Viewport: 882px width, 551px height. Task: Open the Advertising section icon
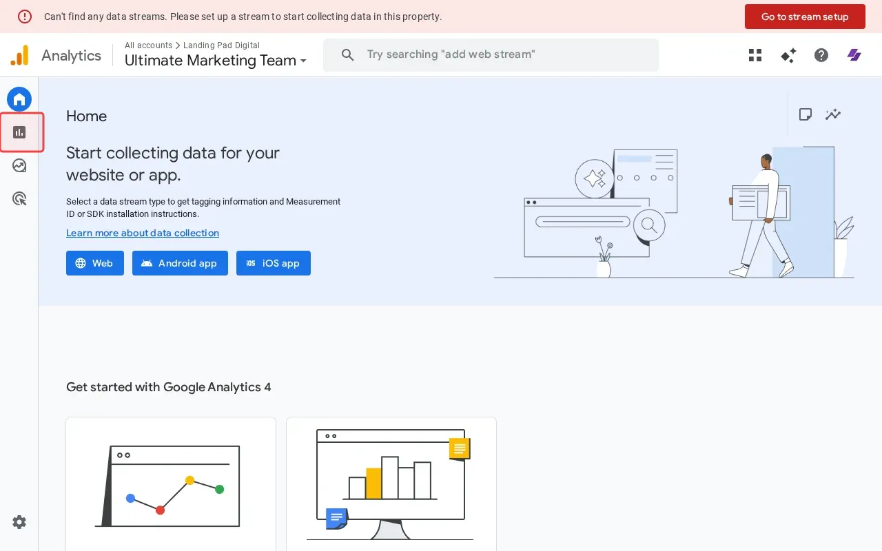click(19, 199)
